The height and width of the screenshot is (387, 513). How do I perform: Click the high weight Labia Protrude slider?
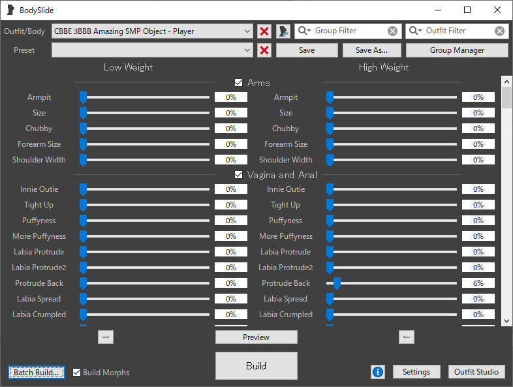(392, 252)
